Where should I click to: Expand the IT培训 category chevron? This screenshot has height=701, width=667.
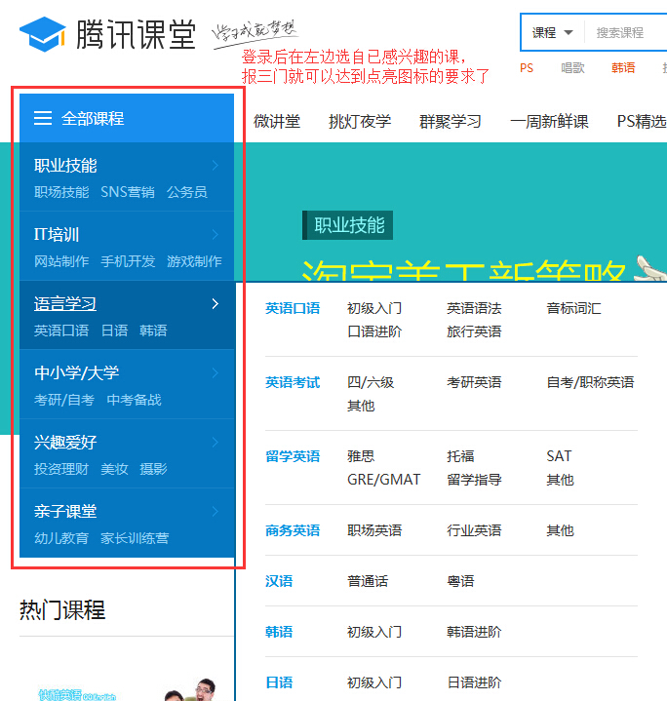[216, 235]
